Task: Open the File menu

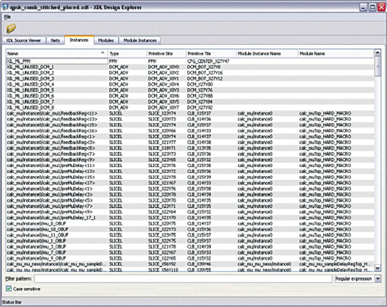Action: (8, 17)
